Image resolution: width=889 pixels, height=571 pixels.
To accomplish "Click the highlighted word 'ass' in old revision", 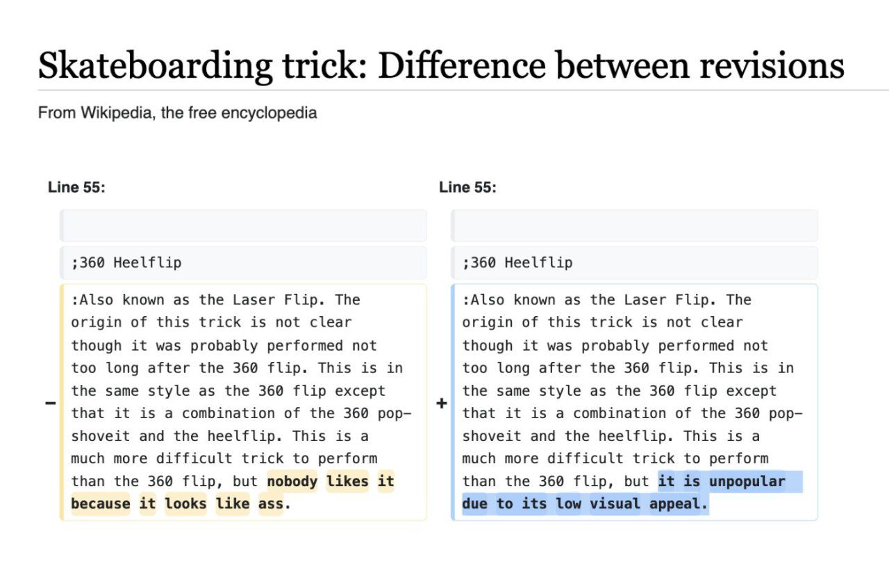I will click(271, 504).
